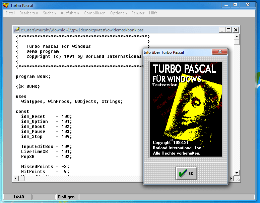260x203 pixels.
Task: Minimize the bonk.pas editor window
Action: 222,30
